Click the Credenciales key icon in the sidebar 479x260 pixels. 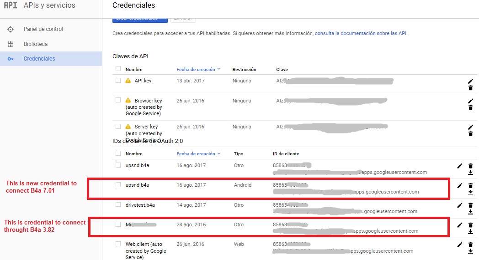tap(11, 59)
